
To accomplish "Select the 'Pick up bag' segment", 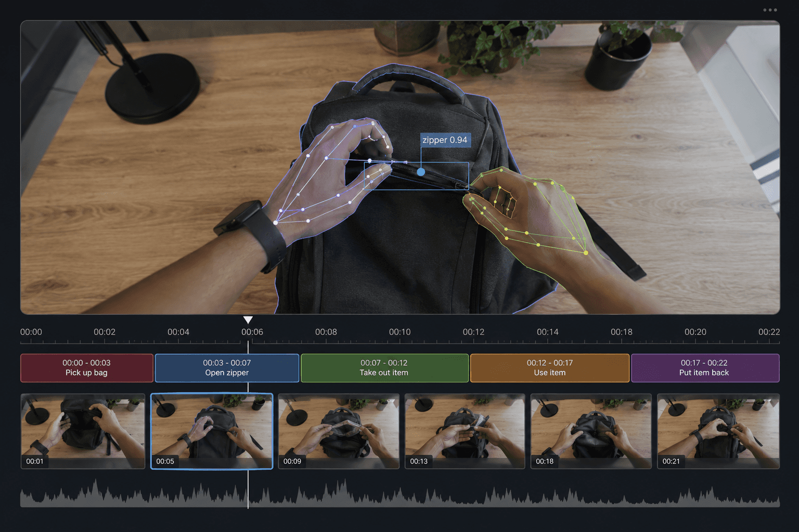I will tap(86, 368).
